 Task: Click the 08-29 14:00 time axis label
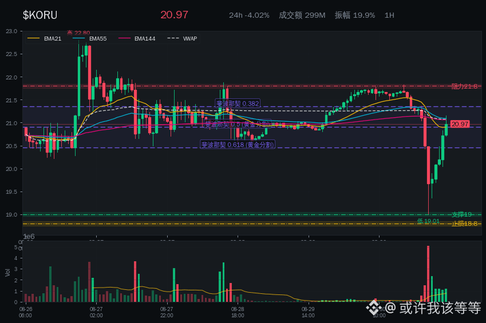(x=308, y=312)
